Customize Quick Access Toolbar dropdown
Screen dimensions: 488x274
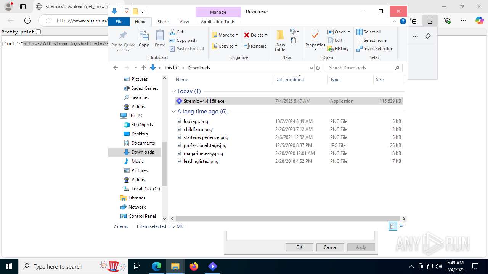pos(142,11)
